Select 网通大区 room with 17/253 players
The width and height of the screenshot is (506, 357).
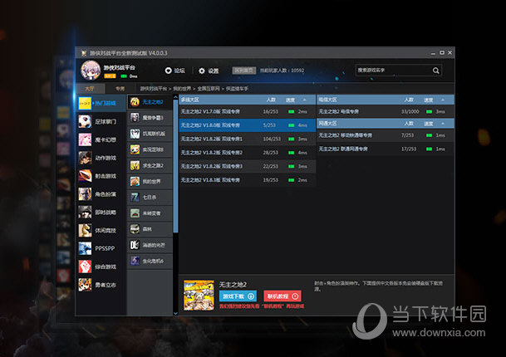pos(386,149)
